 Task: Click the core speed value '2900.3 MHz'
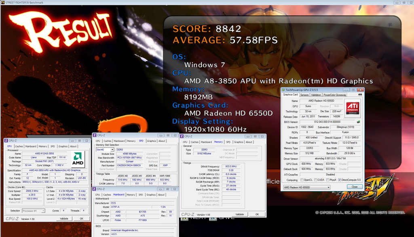32,191
